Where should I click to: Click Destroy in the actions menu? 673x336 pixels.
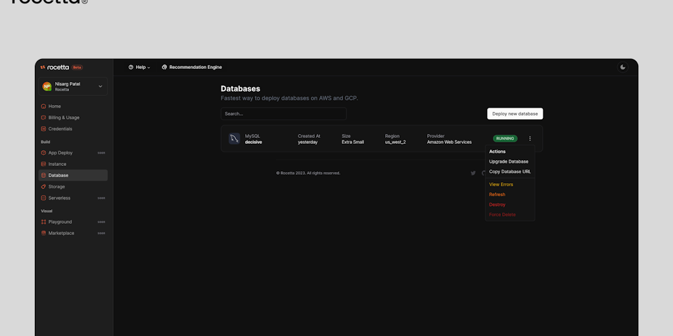click(x=498, y=205)
